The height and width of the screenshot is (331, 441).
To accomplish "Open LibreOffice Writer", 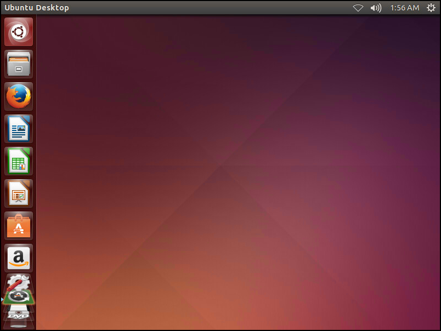I will (x=19, y=129).
